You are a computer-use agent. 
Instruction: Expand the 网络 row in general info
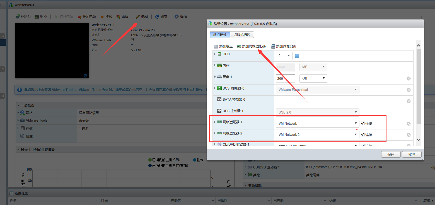coord(18,113)
